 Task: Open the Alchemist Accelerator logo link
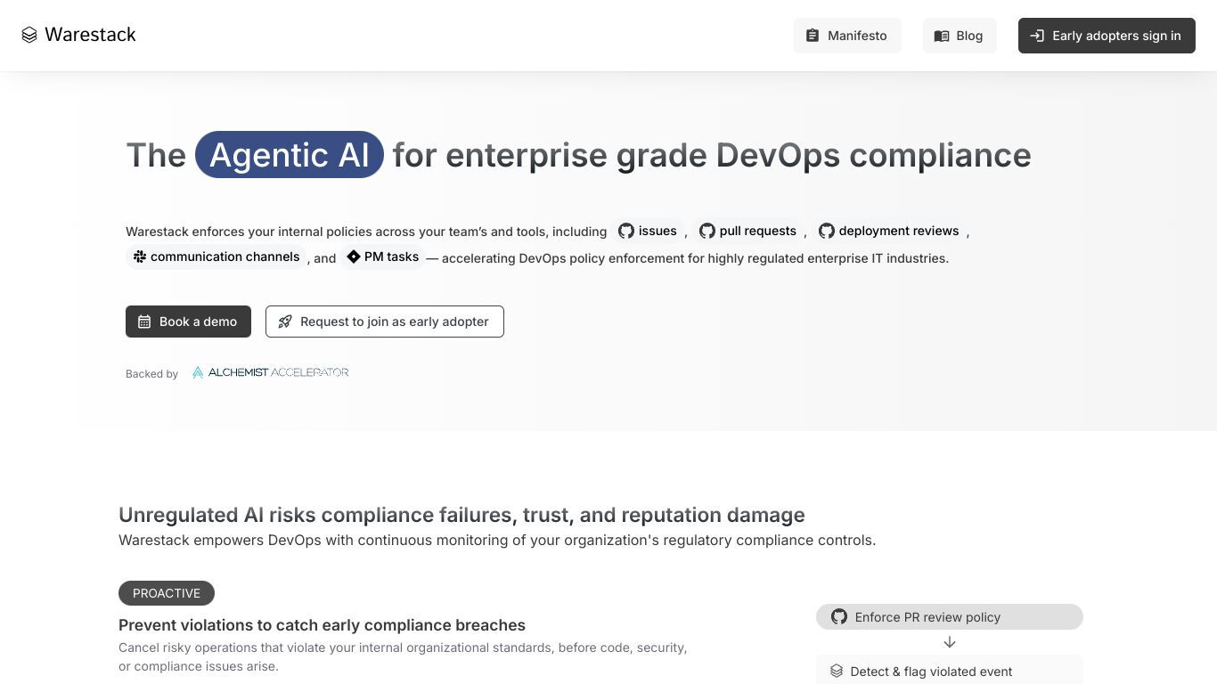pyautogui.click(x=270, y=372)
